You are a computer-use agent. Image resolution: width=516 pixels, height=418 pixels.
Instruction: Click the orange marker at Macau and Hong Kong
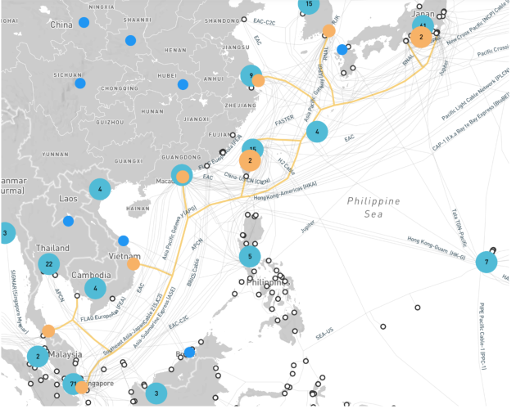click(x=183, y=177)
